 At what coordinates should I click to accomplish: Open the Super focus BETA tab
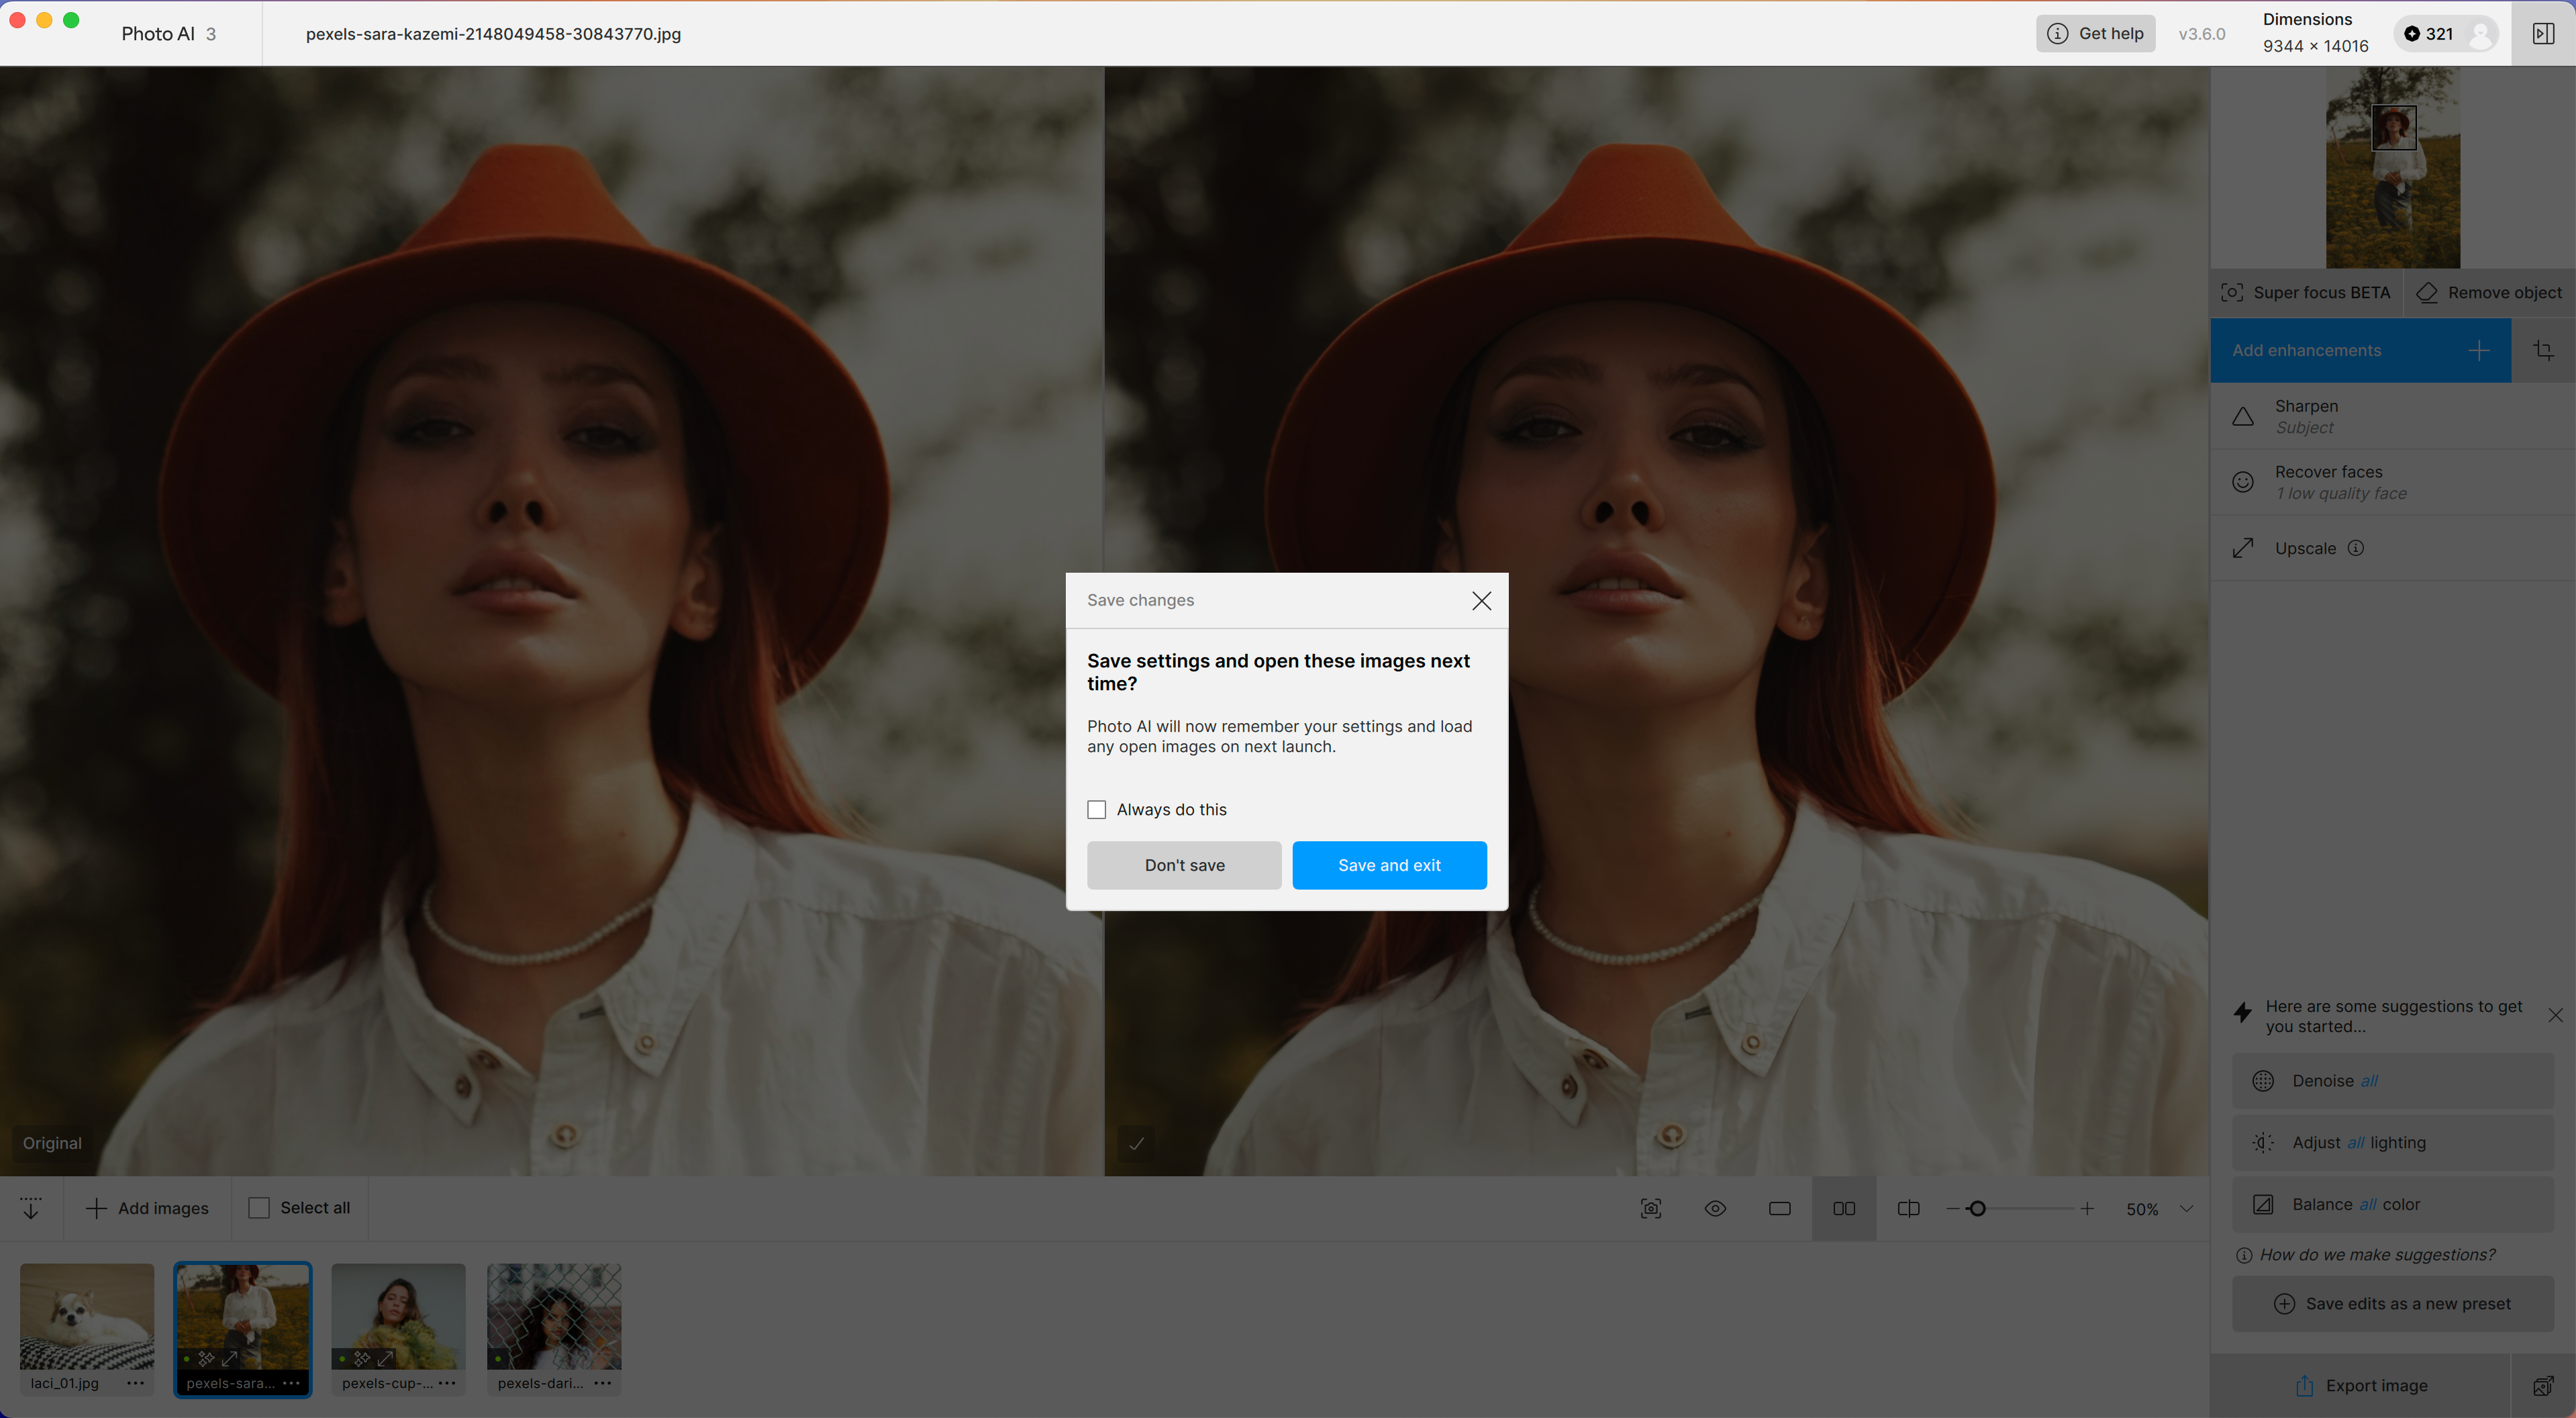(x=2306, y=292)
